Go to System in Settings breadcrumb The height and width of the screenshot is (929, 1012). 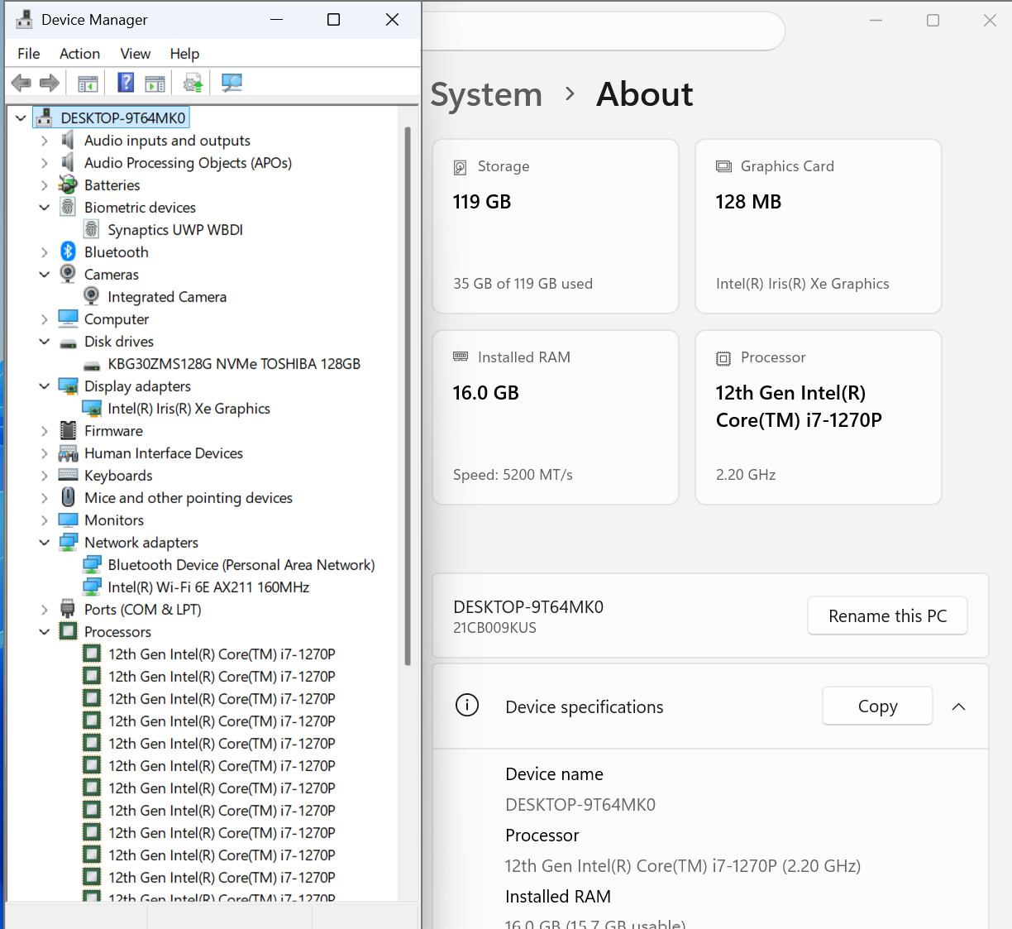click(x=486, y=94)
